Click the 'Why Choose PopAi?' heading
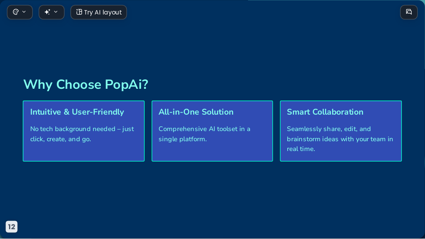Screen dimensions: 425x239 [86, 84]
